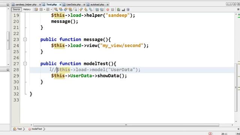240x135 pixels.
Task: Click gray cylinder icon at toolbar end
Action: pos(128,9)
